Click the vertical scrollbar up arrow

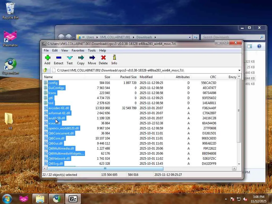click(x=239, y=76)
